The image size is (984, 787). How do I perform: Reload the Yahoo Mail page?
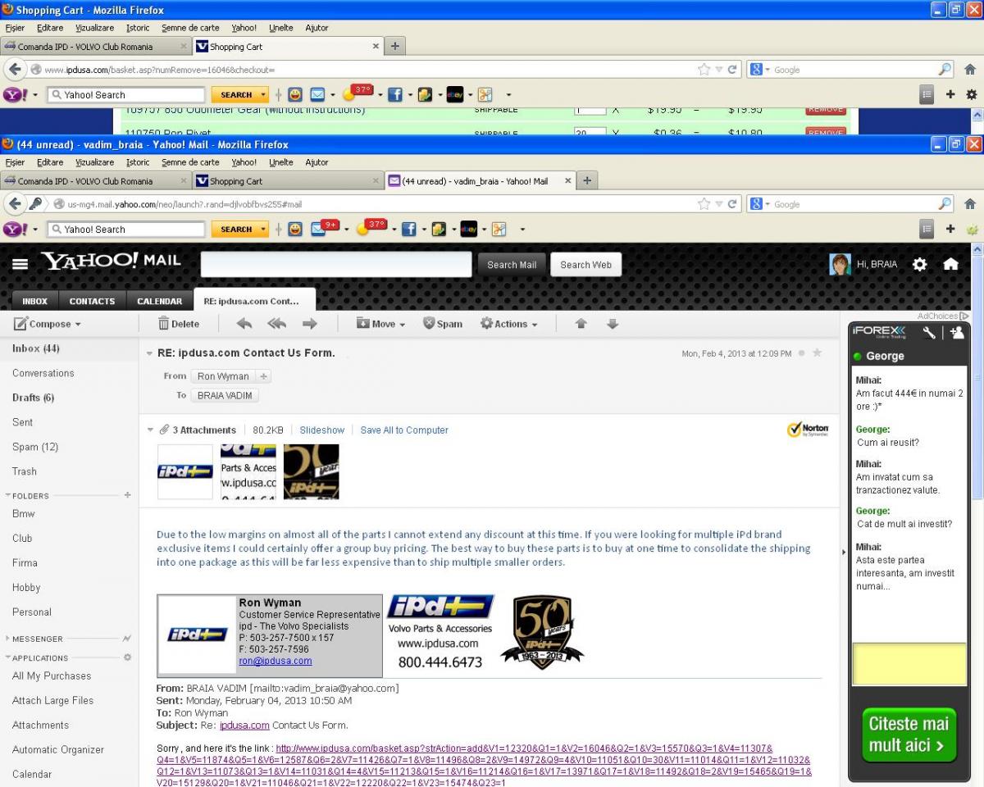[x=732, y=204]
